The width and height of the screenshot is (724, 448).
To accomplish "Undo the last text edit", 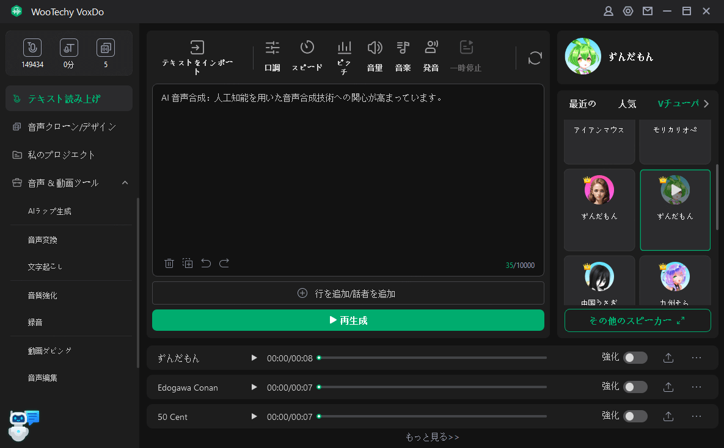I will [206, 264].
